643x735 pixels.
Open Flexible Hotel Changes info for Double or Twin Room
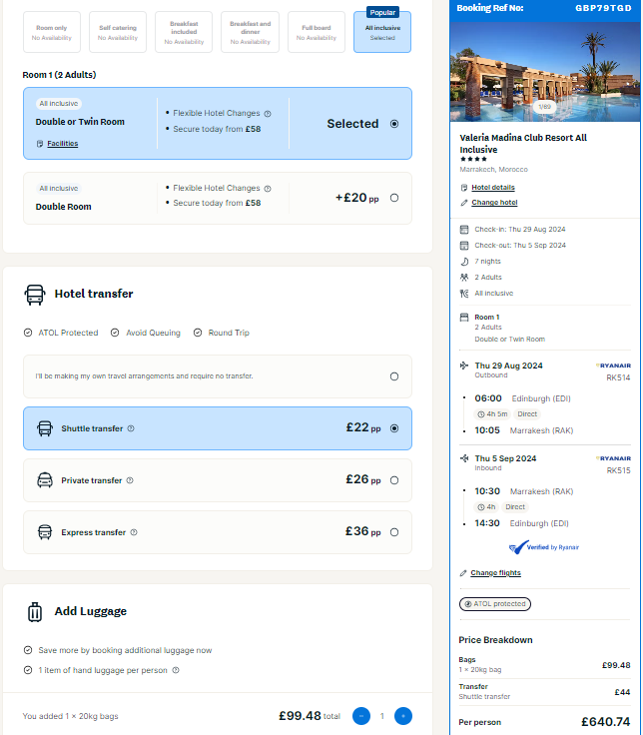pos(268,114)
